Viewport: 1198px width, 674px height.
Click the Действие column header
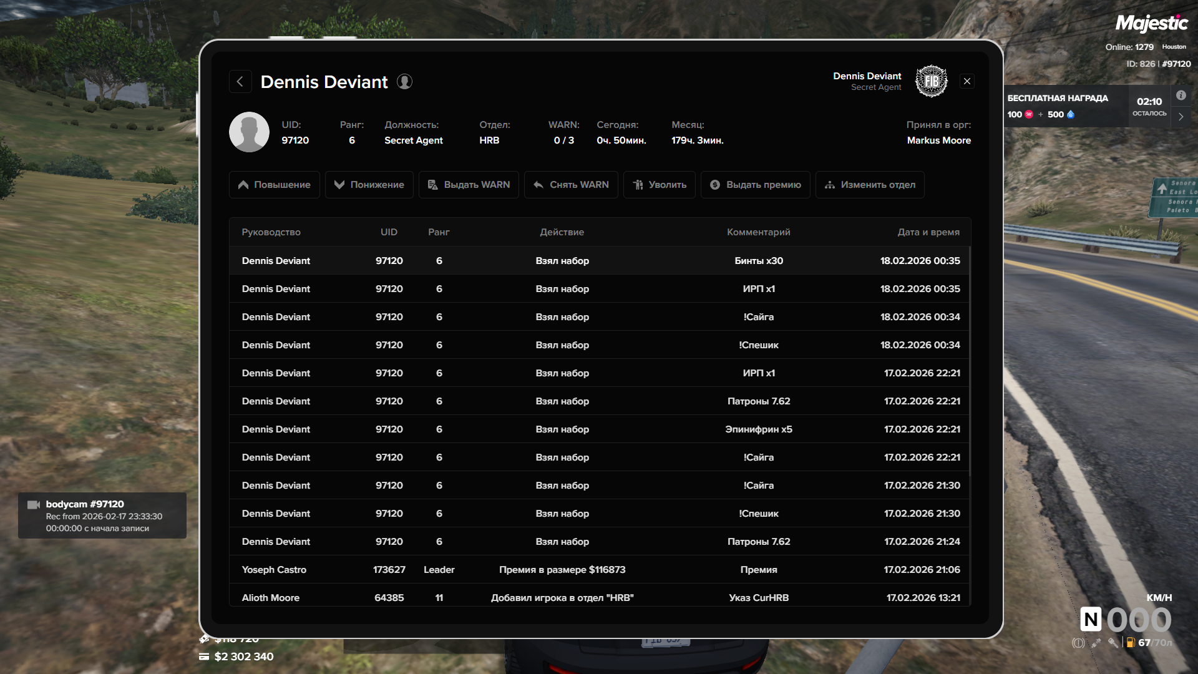[562, 232]
